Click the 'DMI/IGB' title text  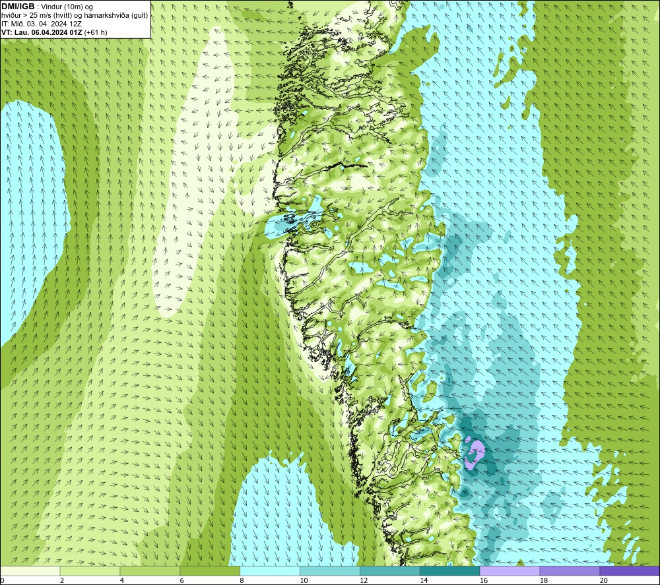pyautogui.click(x=18, y=7)
